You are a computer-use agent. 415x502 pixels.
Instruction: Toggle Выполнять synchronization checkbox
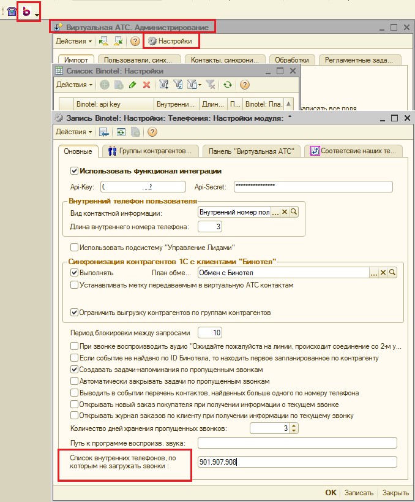click(74, 272)
